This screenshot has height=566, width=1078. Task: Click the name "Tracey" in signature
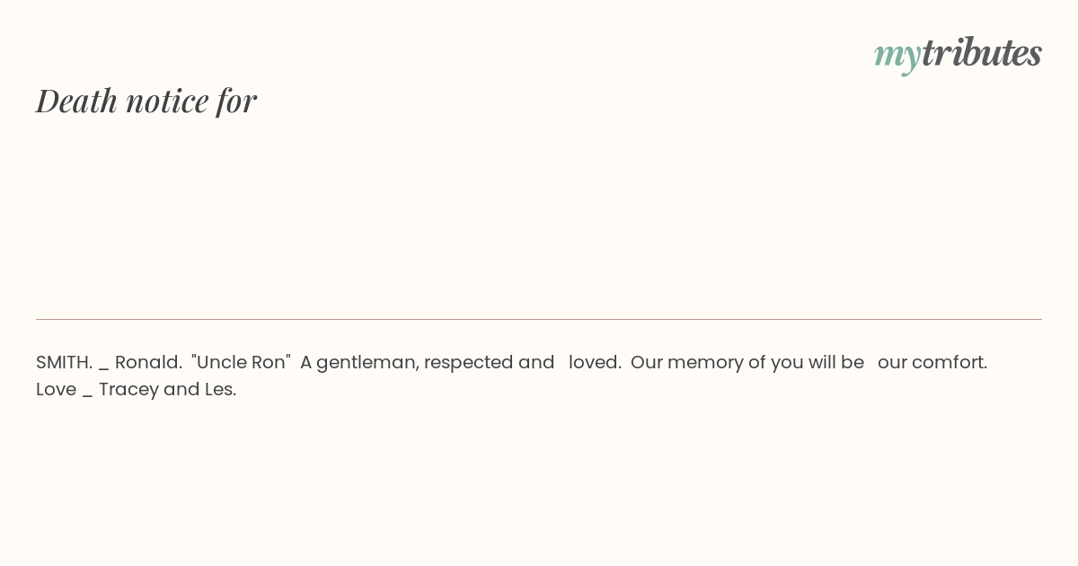(128, 389)
